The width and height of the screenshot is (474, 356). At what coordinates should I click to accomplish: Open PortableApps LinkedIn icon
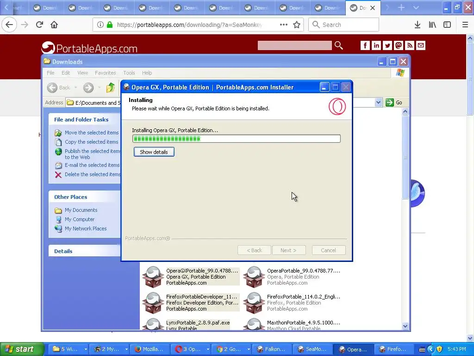376,45
